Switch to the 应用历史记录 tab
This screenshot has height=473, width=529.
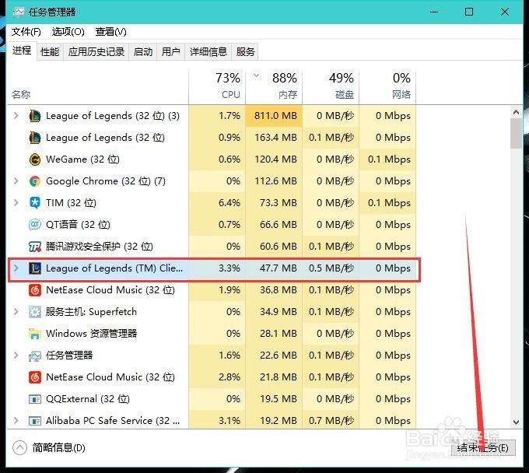click(x=96, y=52)
